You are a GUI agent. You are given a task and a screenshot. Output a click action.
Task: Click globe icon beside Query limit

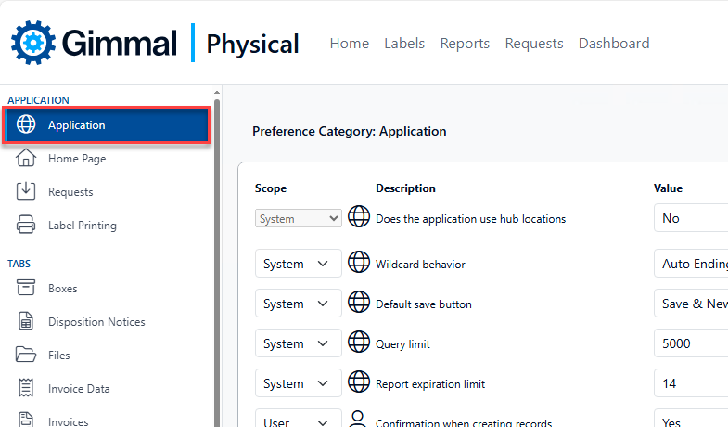pyautogui.click(x=359, y=342)
